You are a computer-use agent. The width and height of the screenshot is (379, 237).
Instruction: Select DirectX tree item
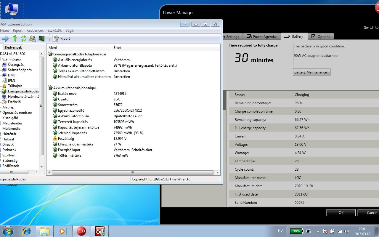[8, 145]
